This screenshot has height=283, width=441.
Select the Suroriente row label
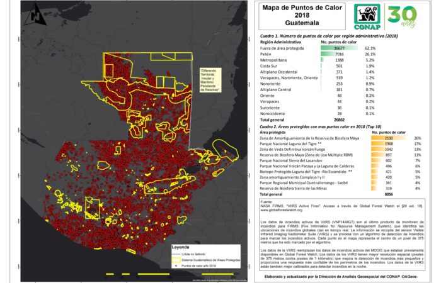tap(270, 108)
